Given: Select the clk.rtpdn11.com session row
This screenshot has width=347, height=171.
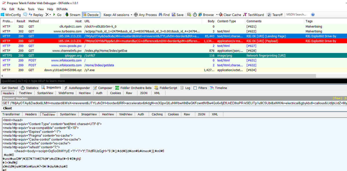Looking at the screenshot, I should click(173, 26).
